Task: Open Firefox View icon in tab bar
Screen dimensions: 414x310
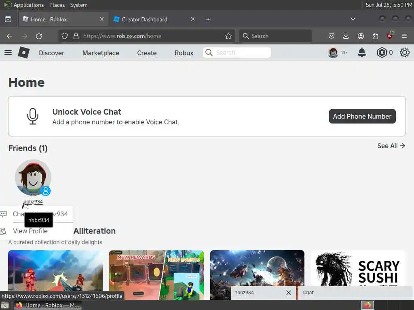Action: (x=8, y=19)
